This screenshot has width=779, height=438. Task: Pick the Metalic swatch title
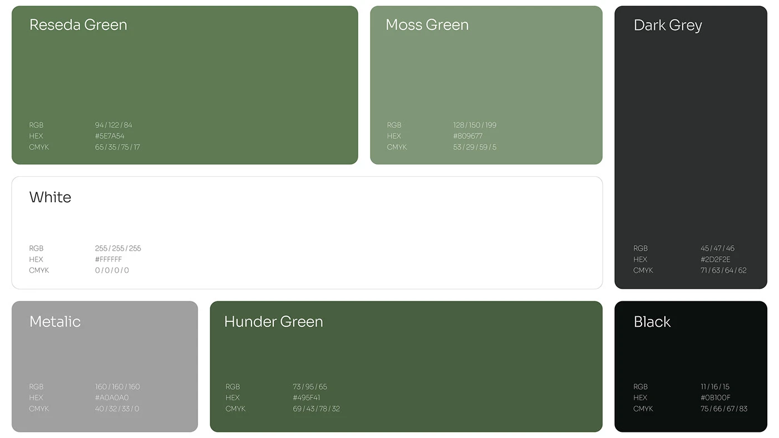tap(55, 322)
